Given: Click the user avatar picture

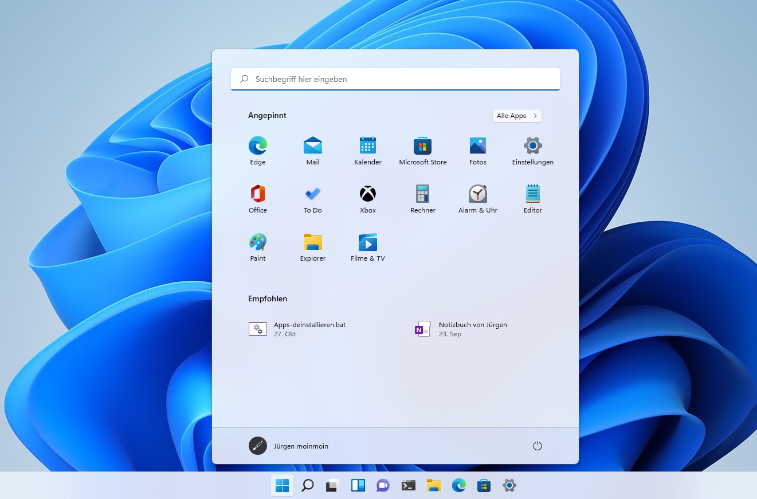Looking at the screenshot, I should (x=258, y=446).
